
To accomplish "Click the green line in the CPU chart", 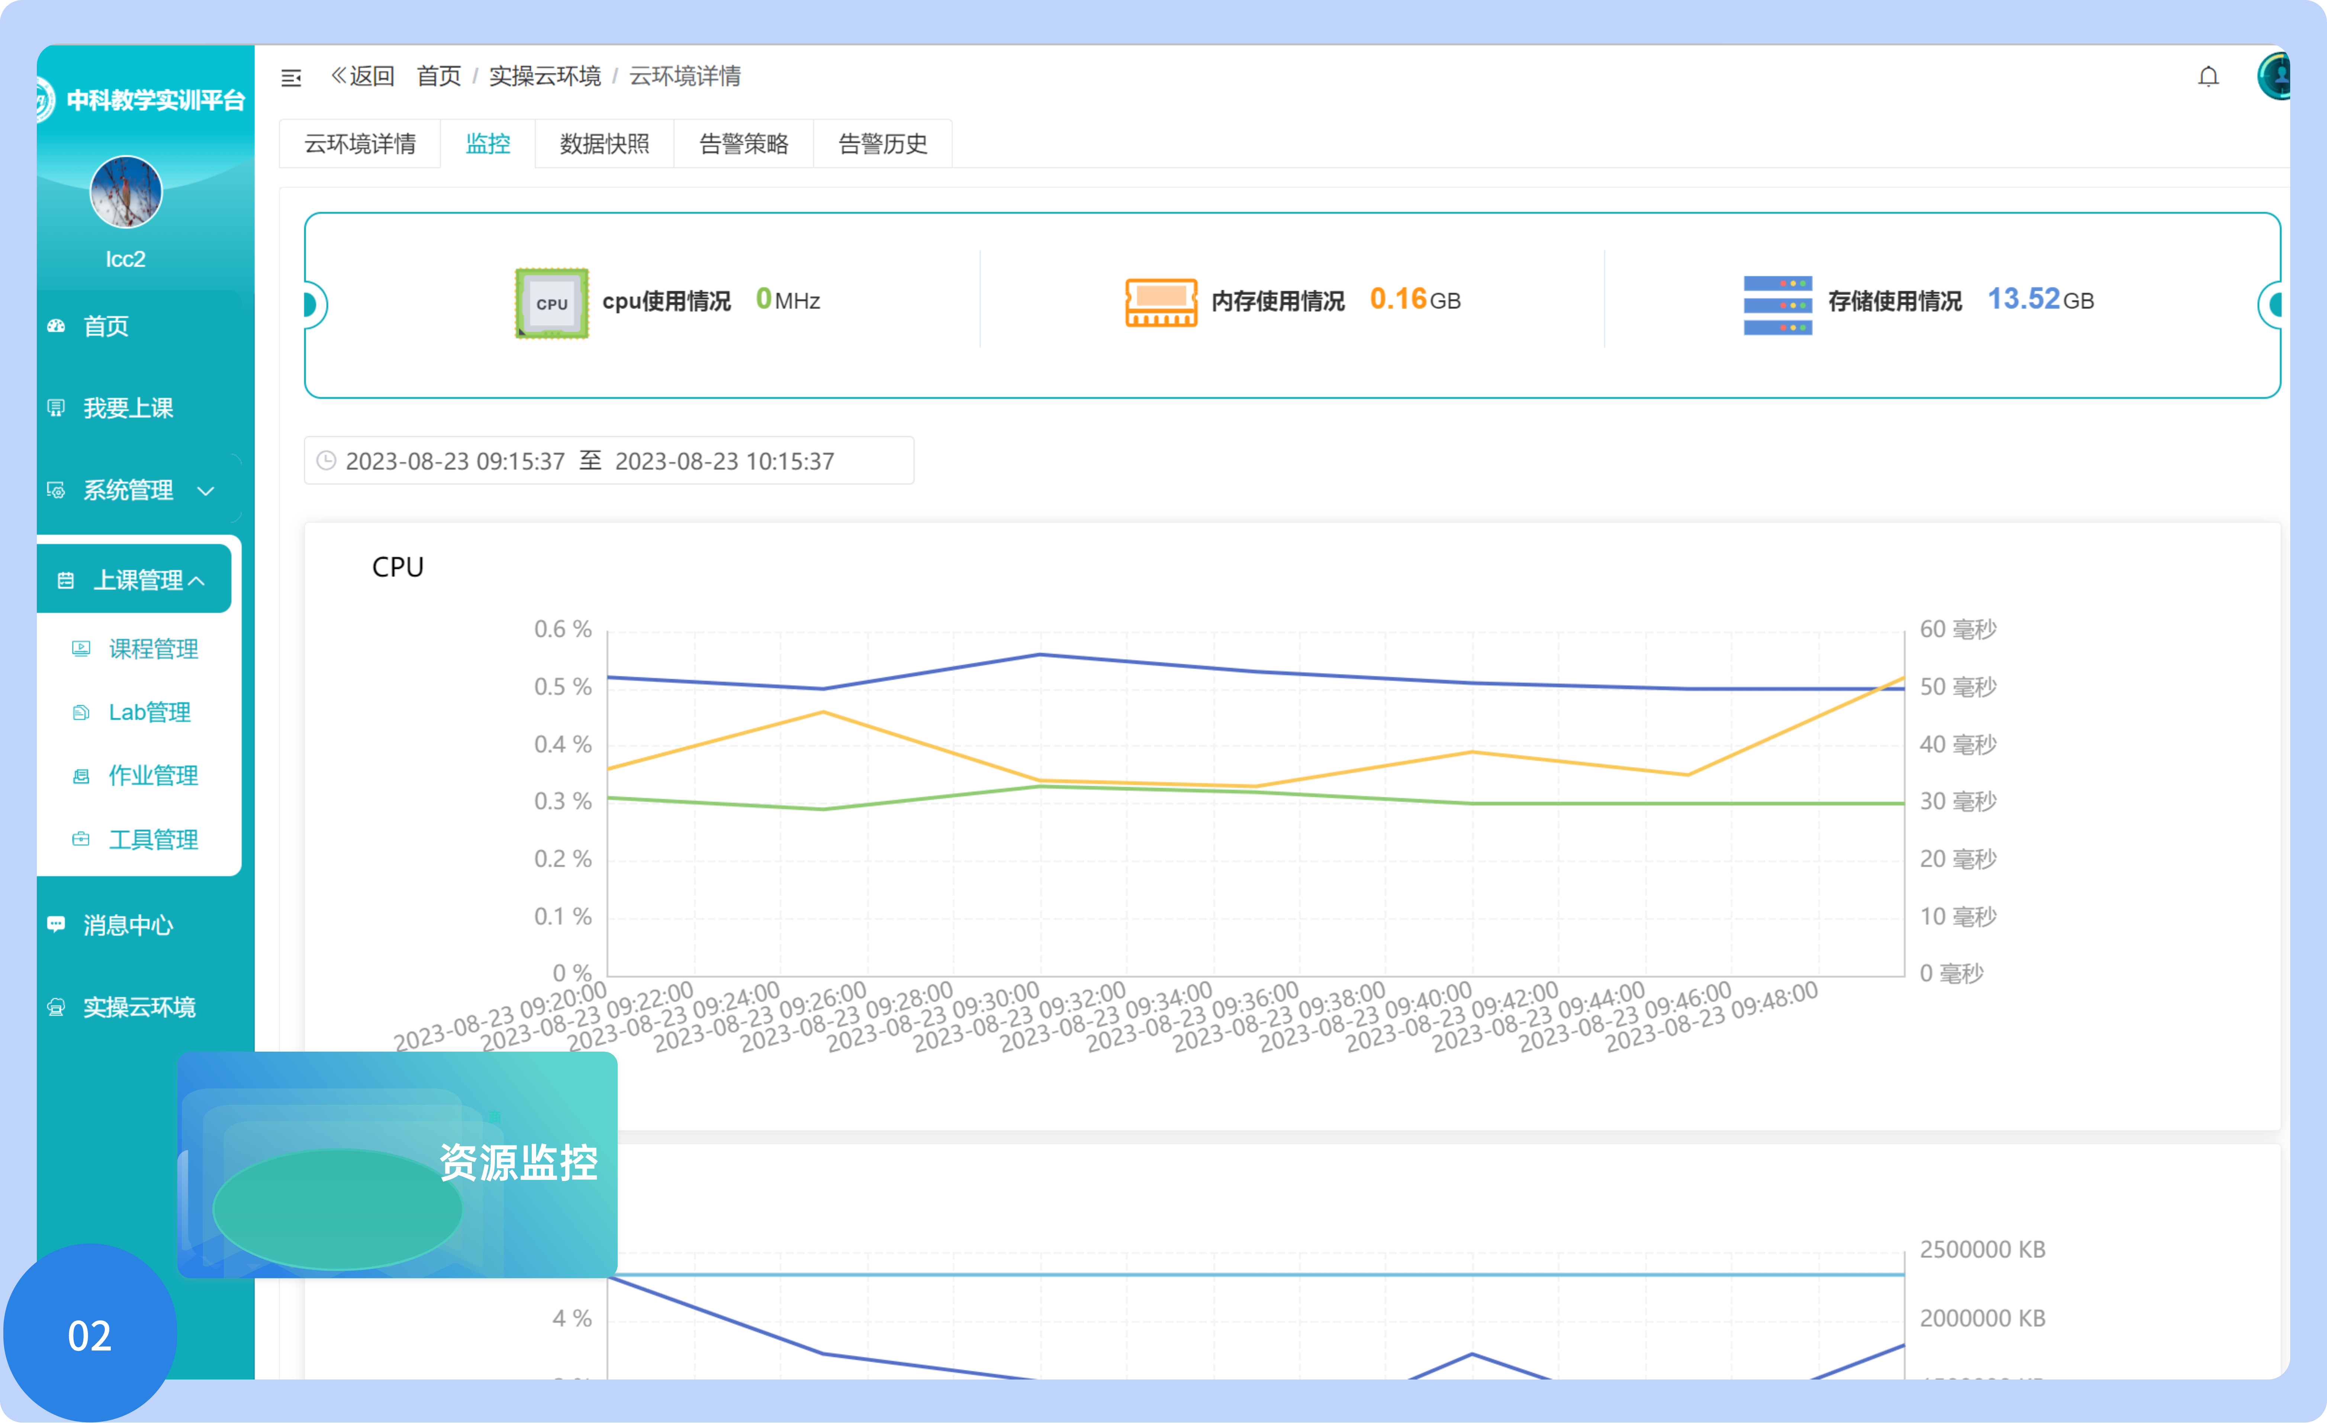I will (1473, 804).
